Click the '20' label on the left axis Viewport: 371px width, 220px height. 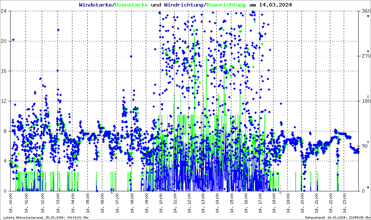tap(3, 41)
